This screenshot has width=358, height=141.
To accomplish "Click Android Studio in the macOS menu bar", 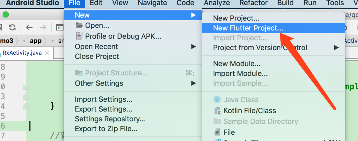I will click(x=32, y=3).
